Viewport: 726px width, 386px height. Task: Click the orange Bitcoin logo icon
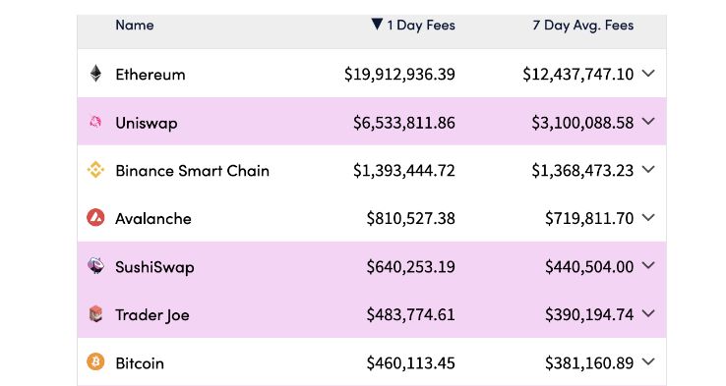pyautogui.click(x=95, y=361)
